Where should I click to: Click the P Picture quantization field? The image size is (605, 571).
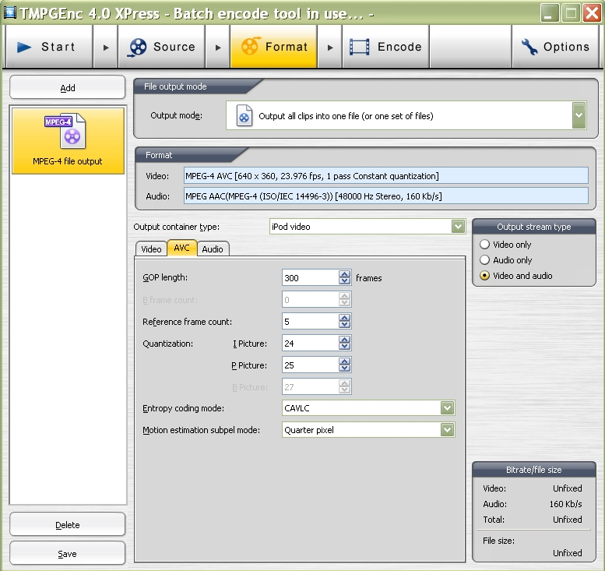pos(310,365)
